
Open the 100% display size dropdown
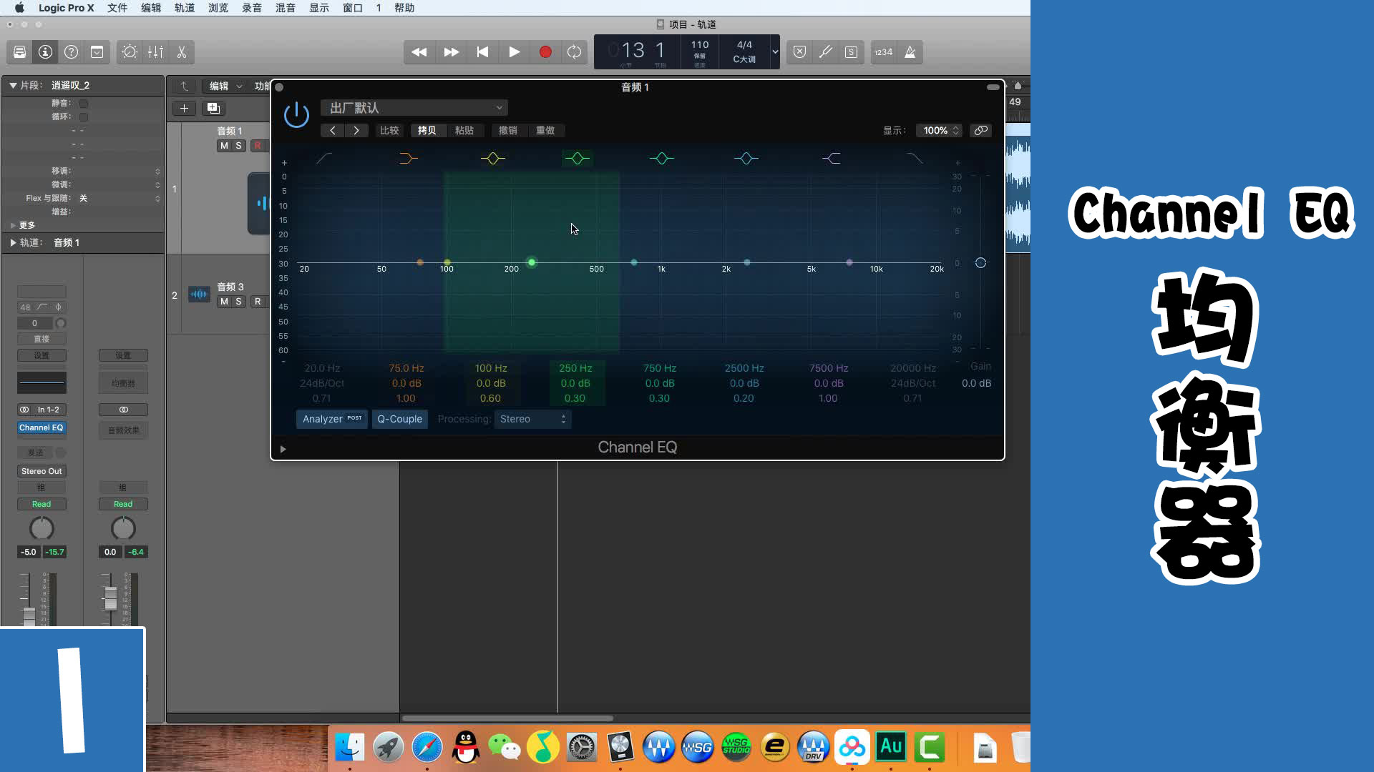(940, 130)
